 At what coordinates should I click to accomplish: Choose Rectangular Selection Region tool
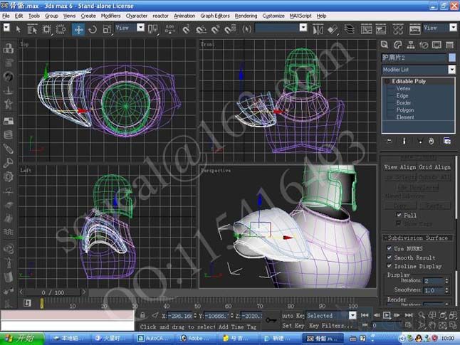coord(46,29)
